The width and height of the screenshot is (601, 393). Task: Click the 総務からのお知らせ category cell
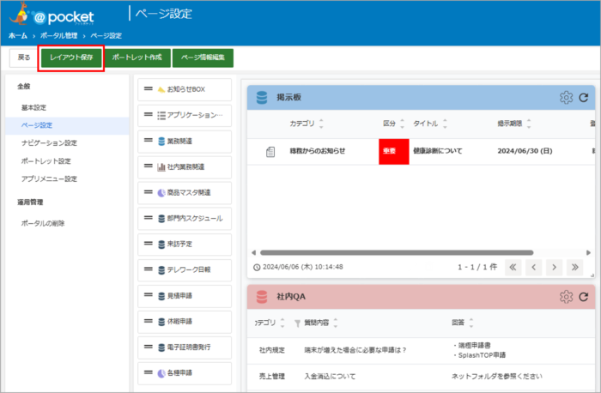point(318,151)
